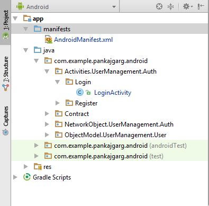
Task: Click the AndroidManifest.xml file icon
Action: coord(49,40)
